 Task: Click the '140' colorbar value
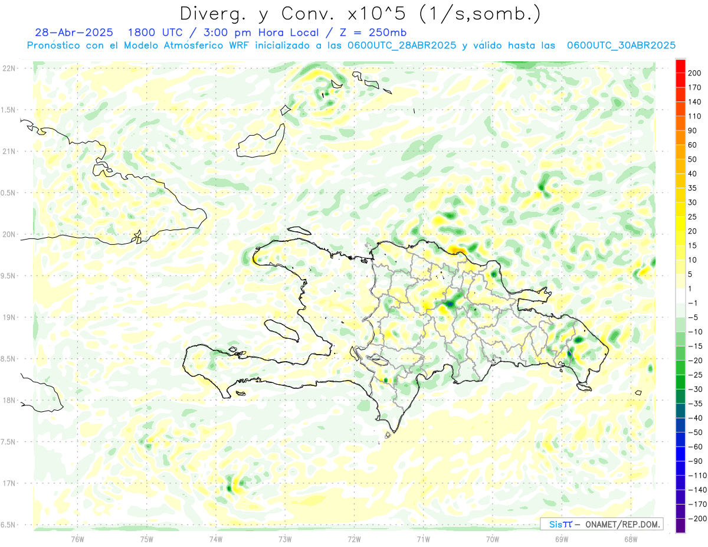(x=694, y=102)
